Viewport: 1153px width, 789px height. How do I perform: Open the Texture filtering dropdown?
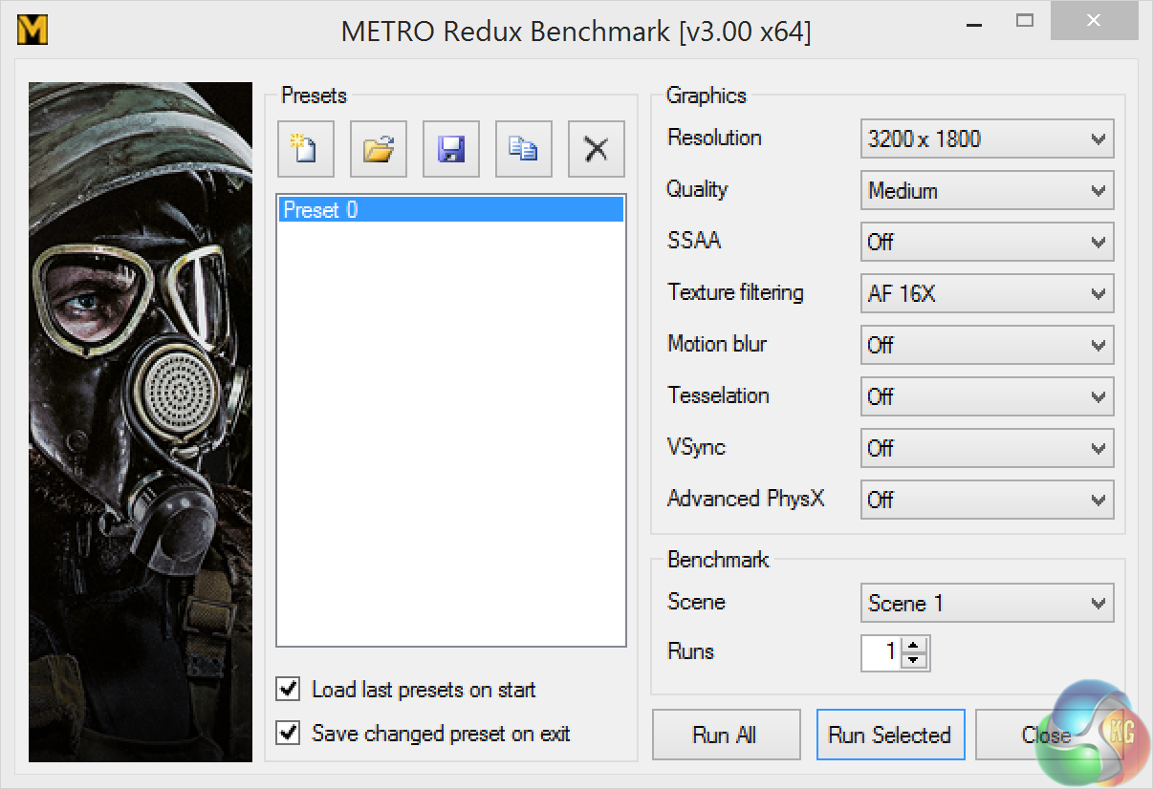point(987,293)
